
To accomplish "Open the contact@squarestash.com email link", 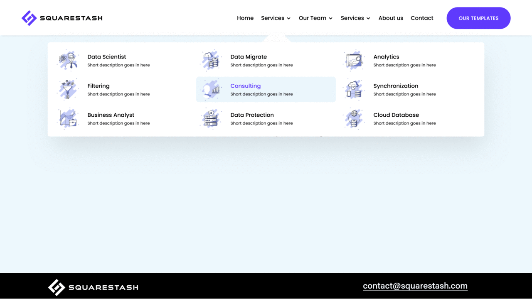I will pos(415,286).
